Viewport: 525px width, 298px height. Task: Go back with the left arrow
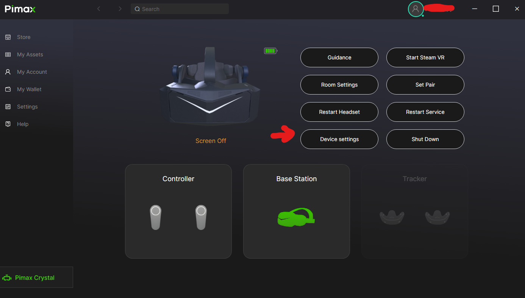pyautogui.click(x=99, y=9)
